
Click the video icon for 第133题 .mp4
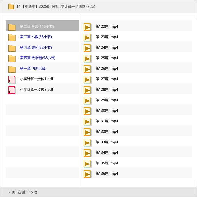(x=87, y=142)
